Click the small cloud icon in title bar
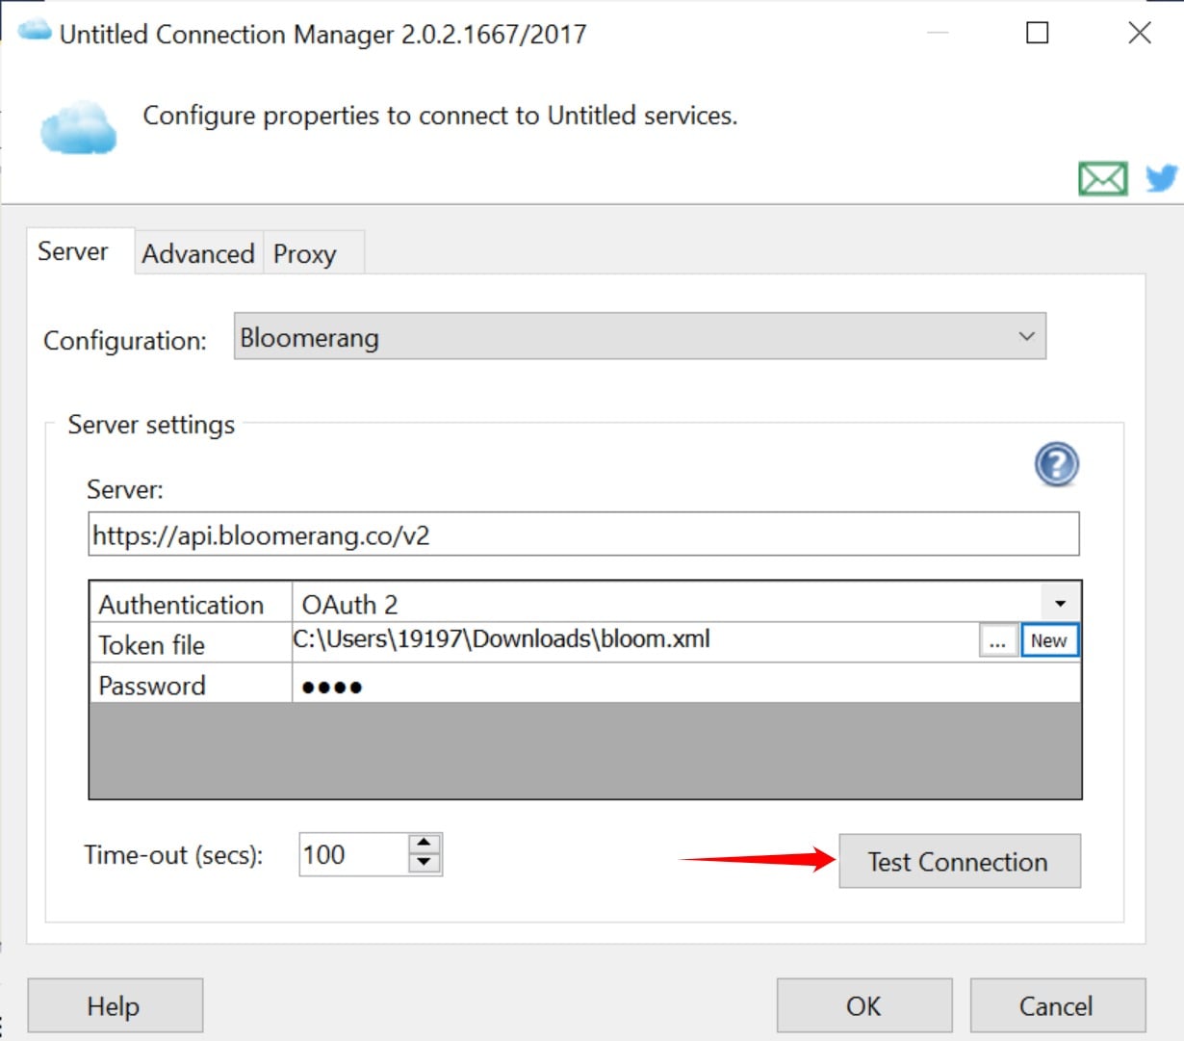 pyautogui.click(x=35, y=30)
